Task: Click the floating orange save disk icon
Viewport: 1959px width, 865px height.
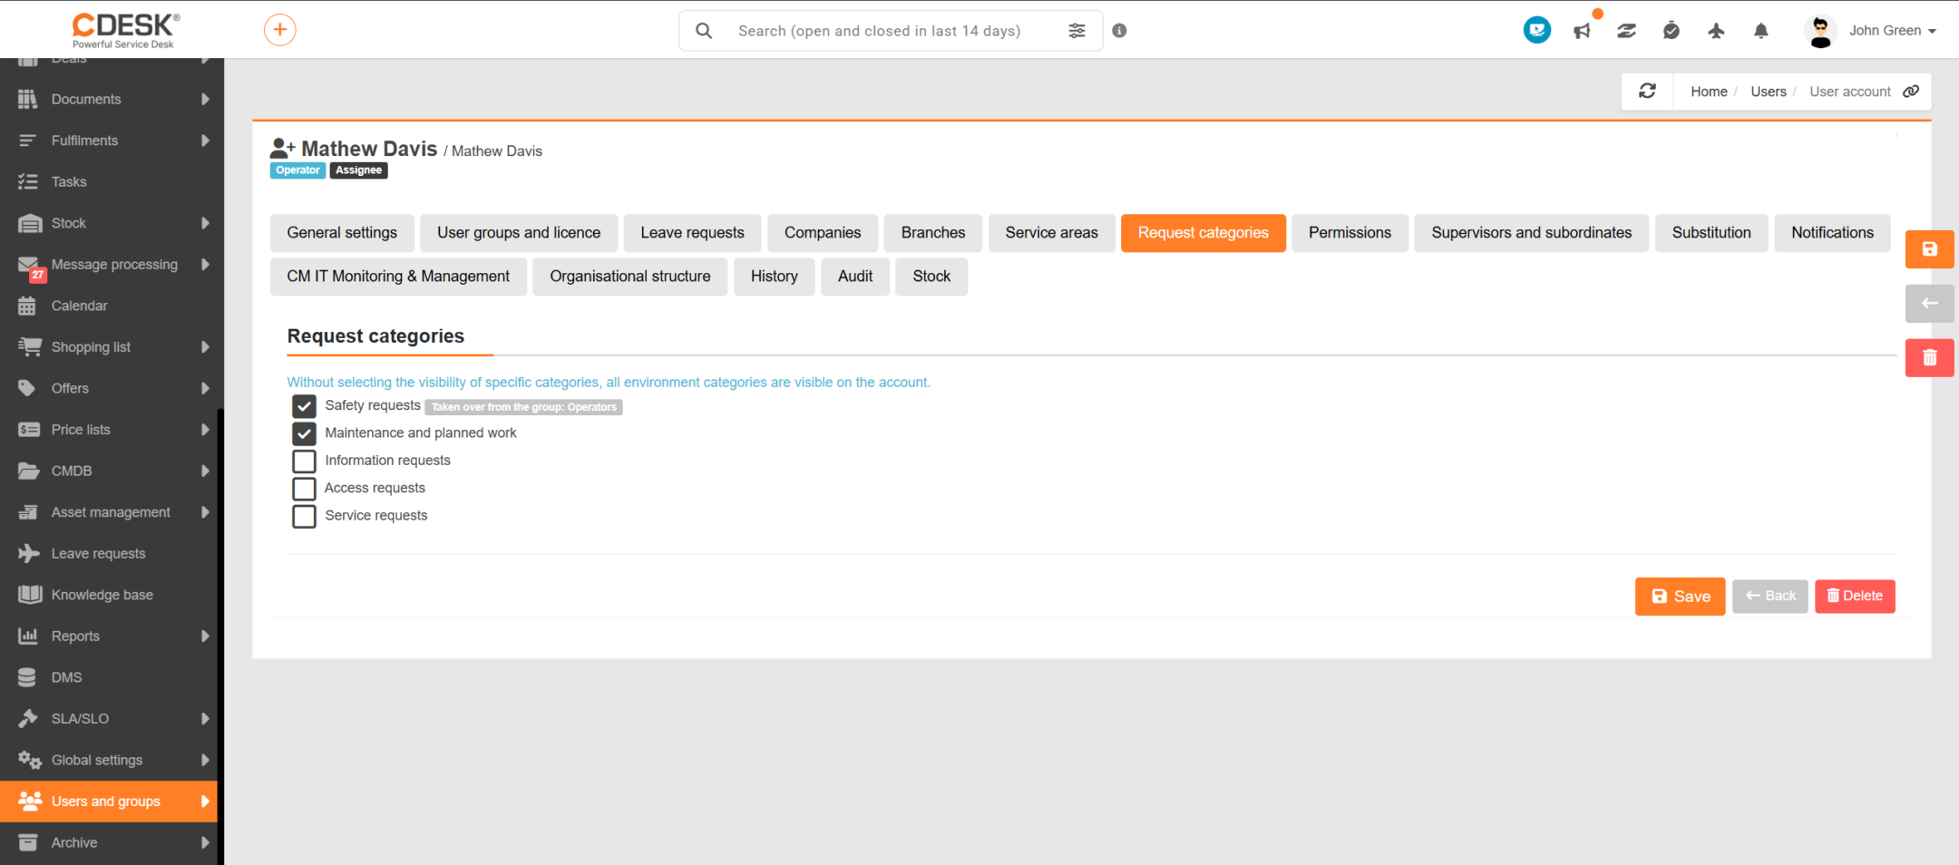Action: click(1929, 248)
